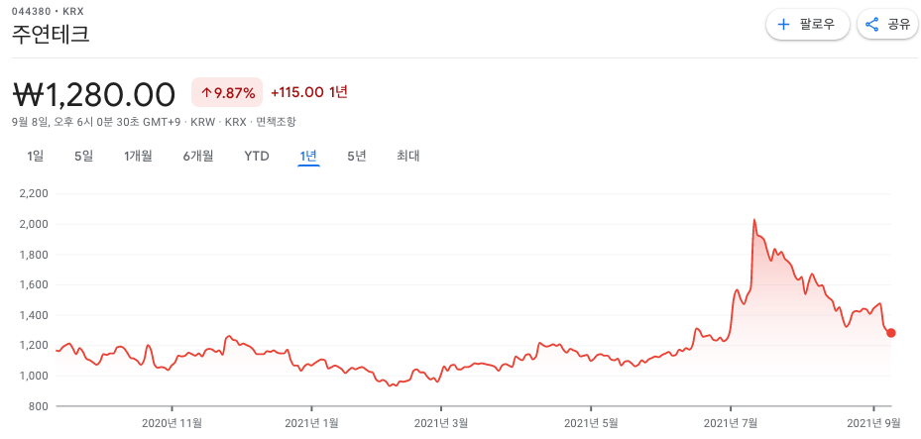Follow the stock with 팔로우 text
This screenshot has height=439, width=921.
pyautogui.click(x=817, y=24)
